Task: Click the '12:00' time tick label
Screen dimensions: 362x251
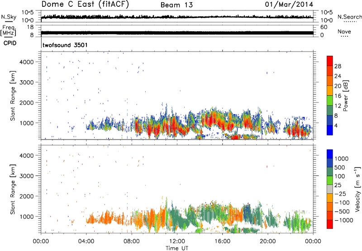Action: pos(177,241)
